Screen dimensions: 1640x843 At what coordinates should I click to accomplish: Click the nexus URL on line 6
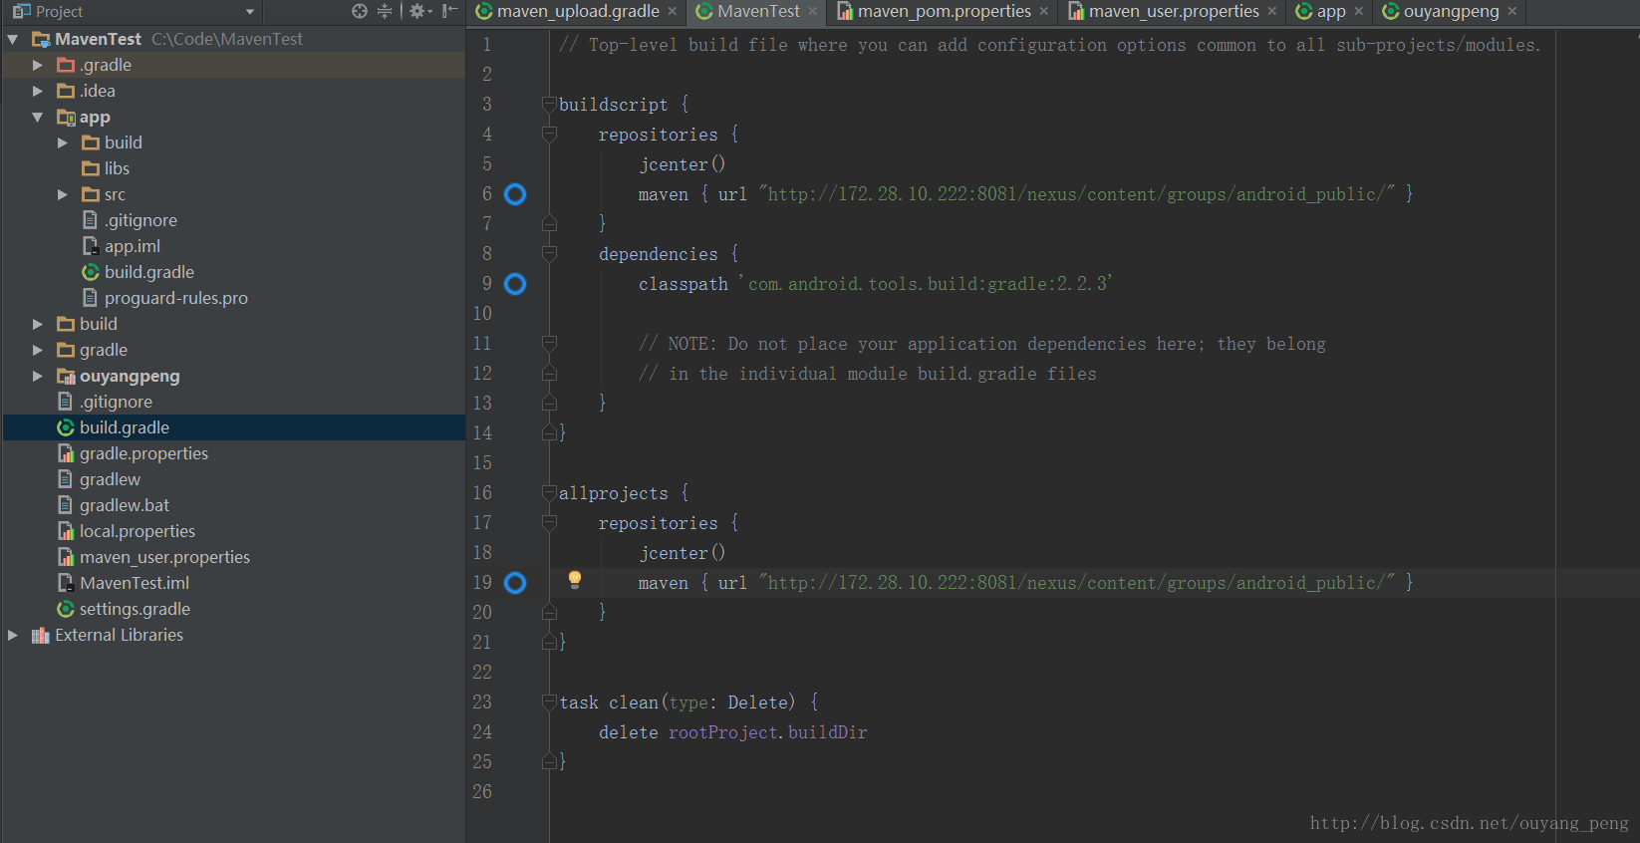pyautogui.click(x=1076, y=194)
